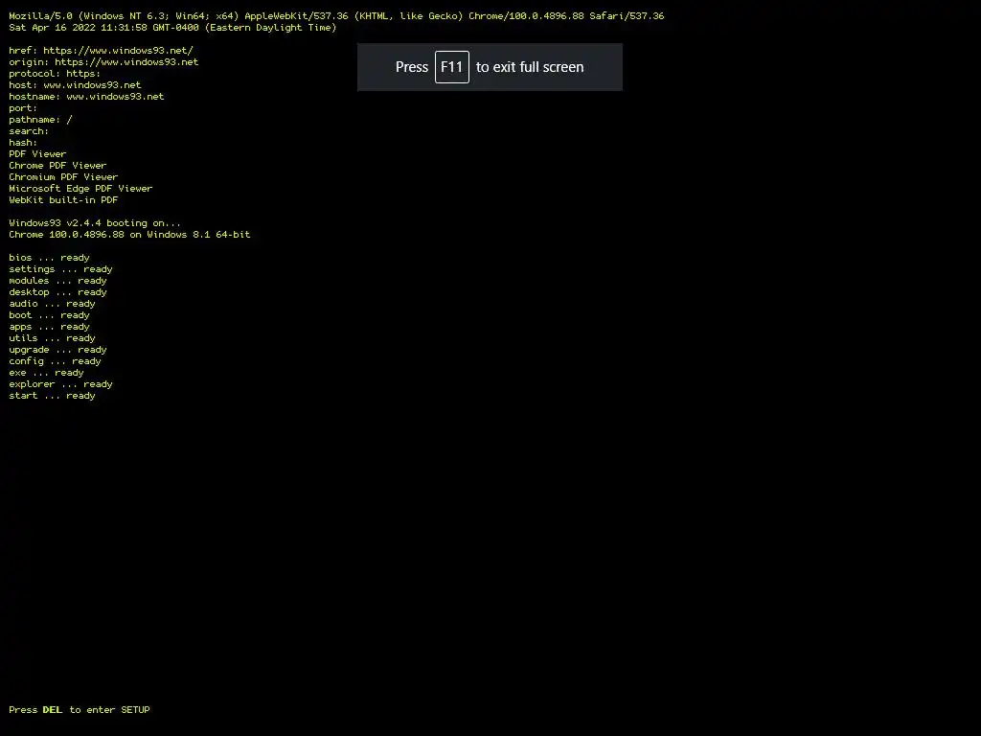
Task: Click 'Chrome 100.0.4896.88 on Windows 8.1 64-bit'
Action: [129, 235]
